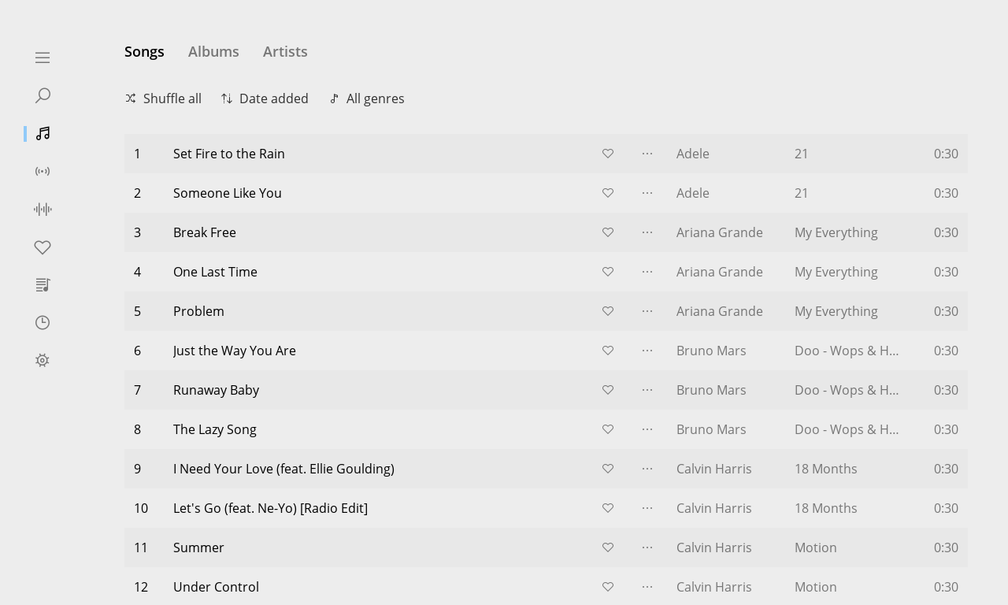The height and width of the screenshot is (605, 1008).
Task: Click Shuffle all button
Action: point(163,98)
